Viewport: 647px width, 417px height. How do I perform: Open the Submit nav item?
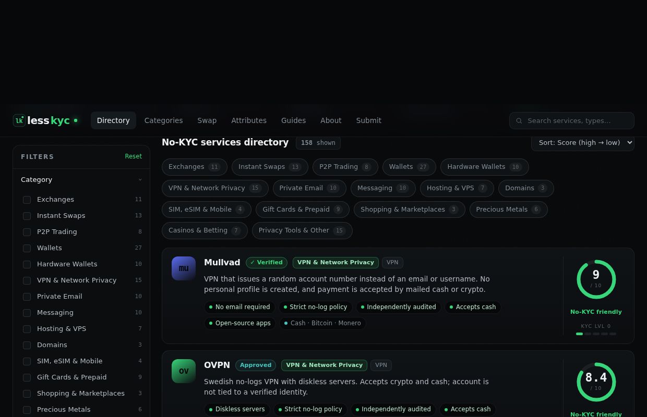368,120
